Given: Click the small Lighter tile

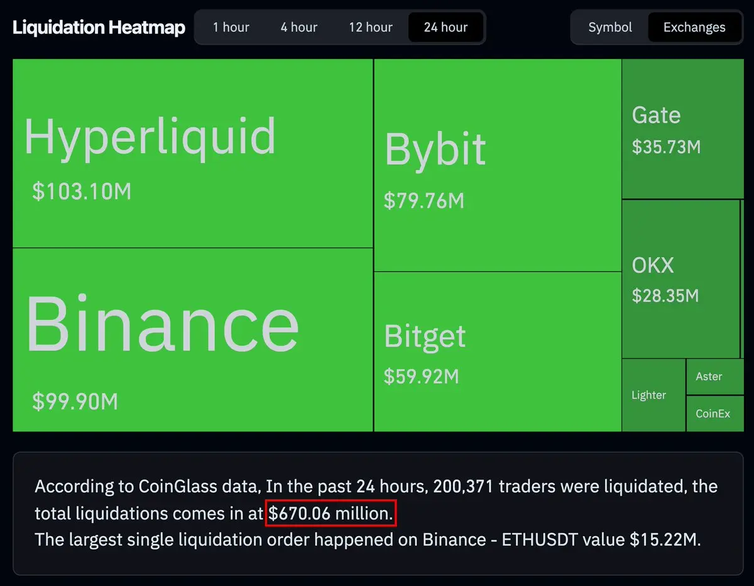Looking at the screenshot, I should point(653,395).
